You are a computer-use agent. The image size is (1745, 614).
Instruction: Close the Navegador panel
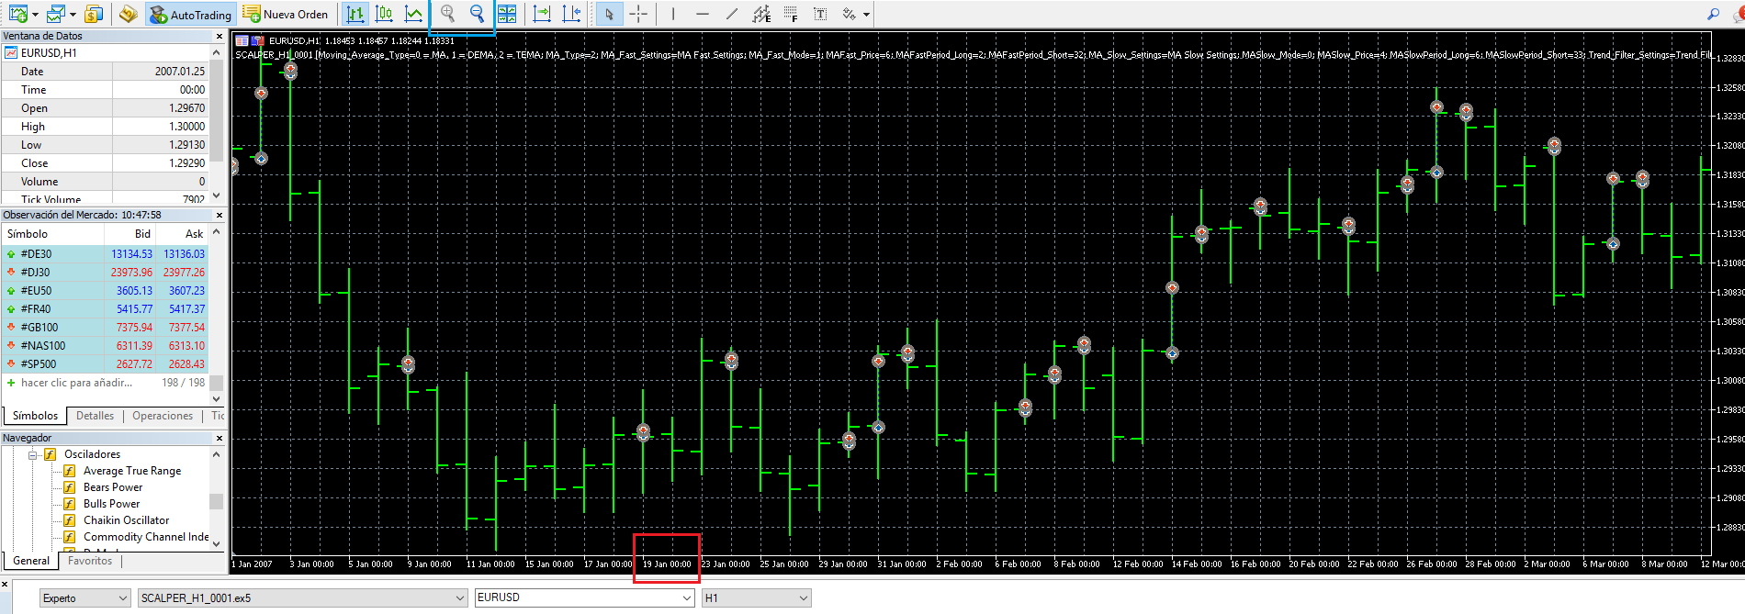pos(219,438)
